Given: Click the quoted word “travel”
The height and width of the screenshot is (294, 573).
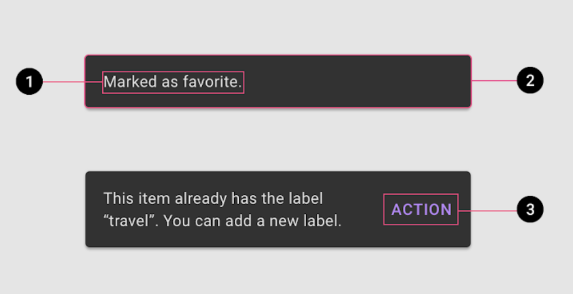Looking at the screenshot, I should click(x=131, y=221).
